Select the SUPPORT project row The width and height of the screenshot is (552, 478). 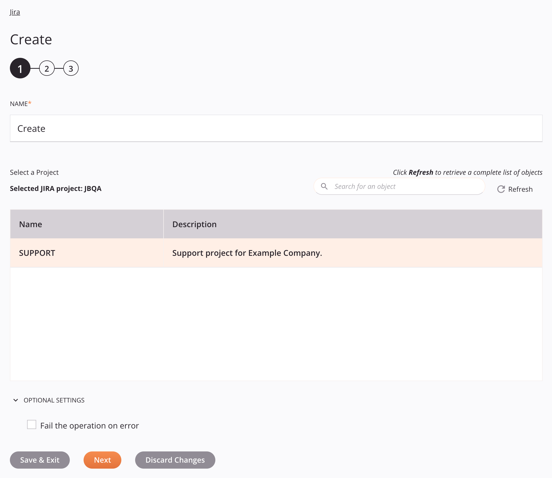point(276,253)
